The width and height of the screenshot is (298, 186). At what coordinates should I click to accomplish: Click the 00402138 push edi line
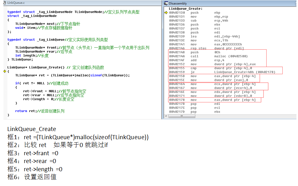point(195,33)
